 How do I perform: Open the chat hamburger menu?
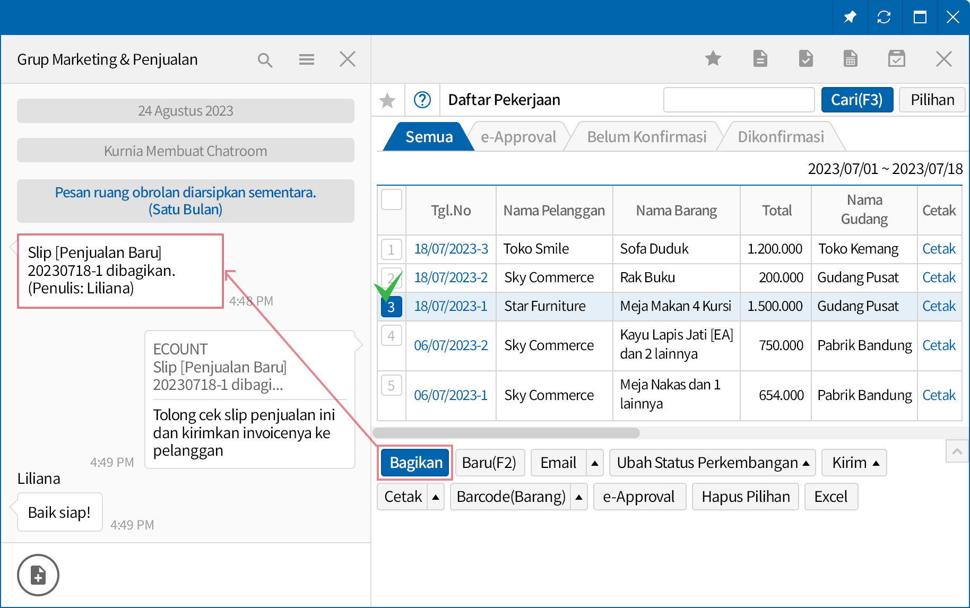click(x=306, y=59)
